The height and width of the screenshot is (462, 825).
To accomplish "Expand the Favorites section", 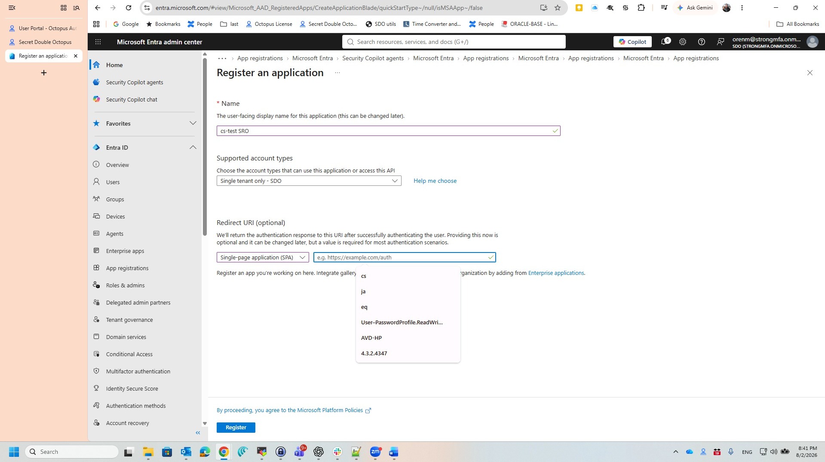I will click(x=193, y=123).
